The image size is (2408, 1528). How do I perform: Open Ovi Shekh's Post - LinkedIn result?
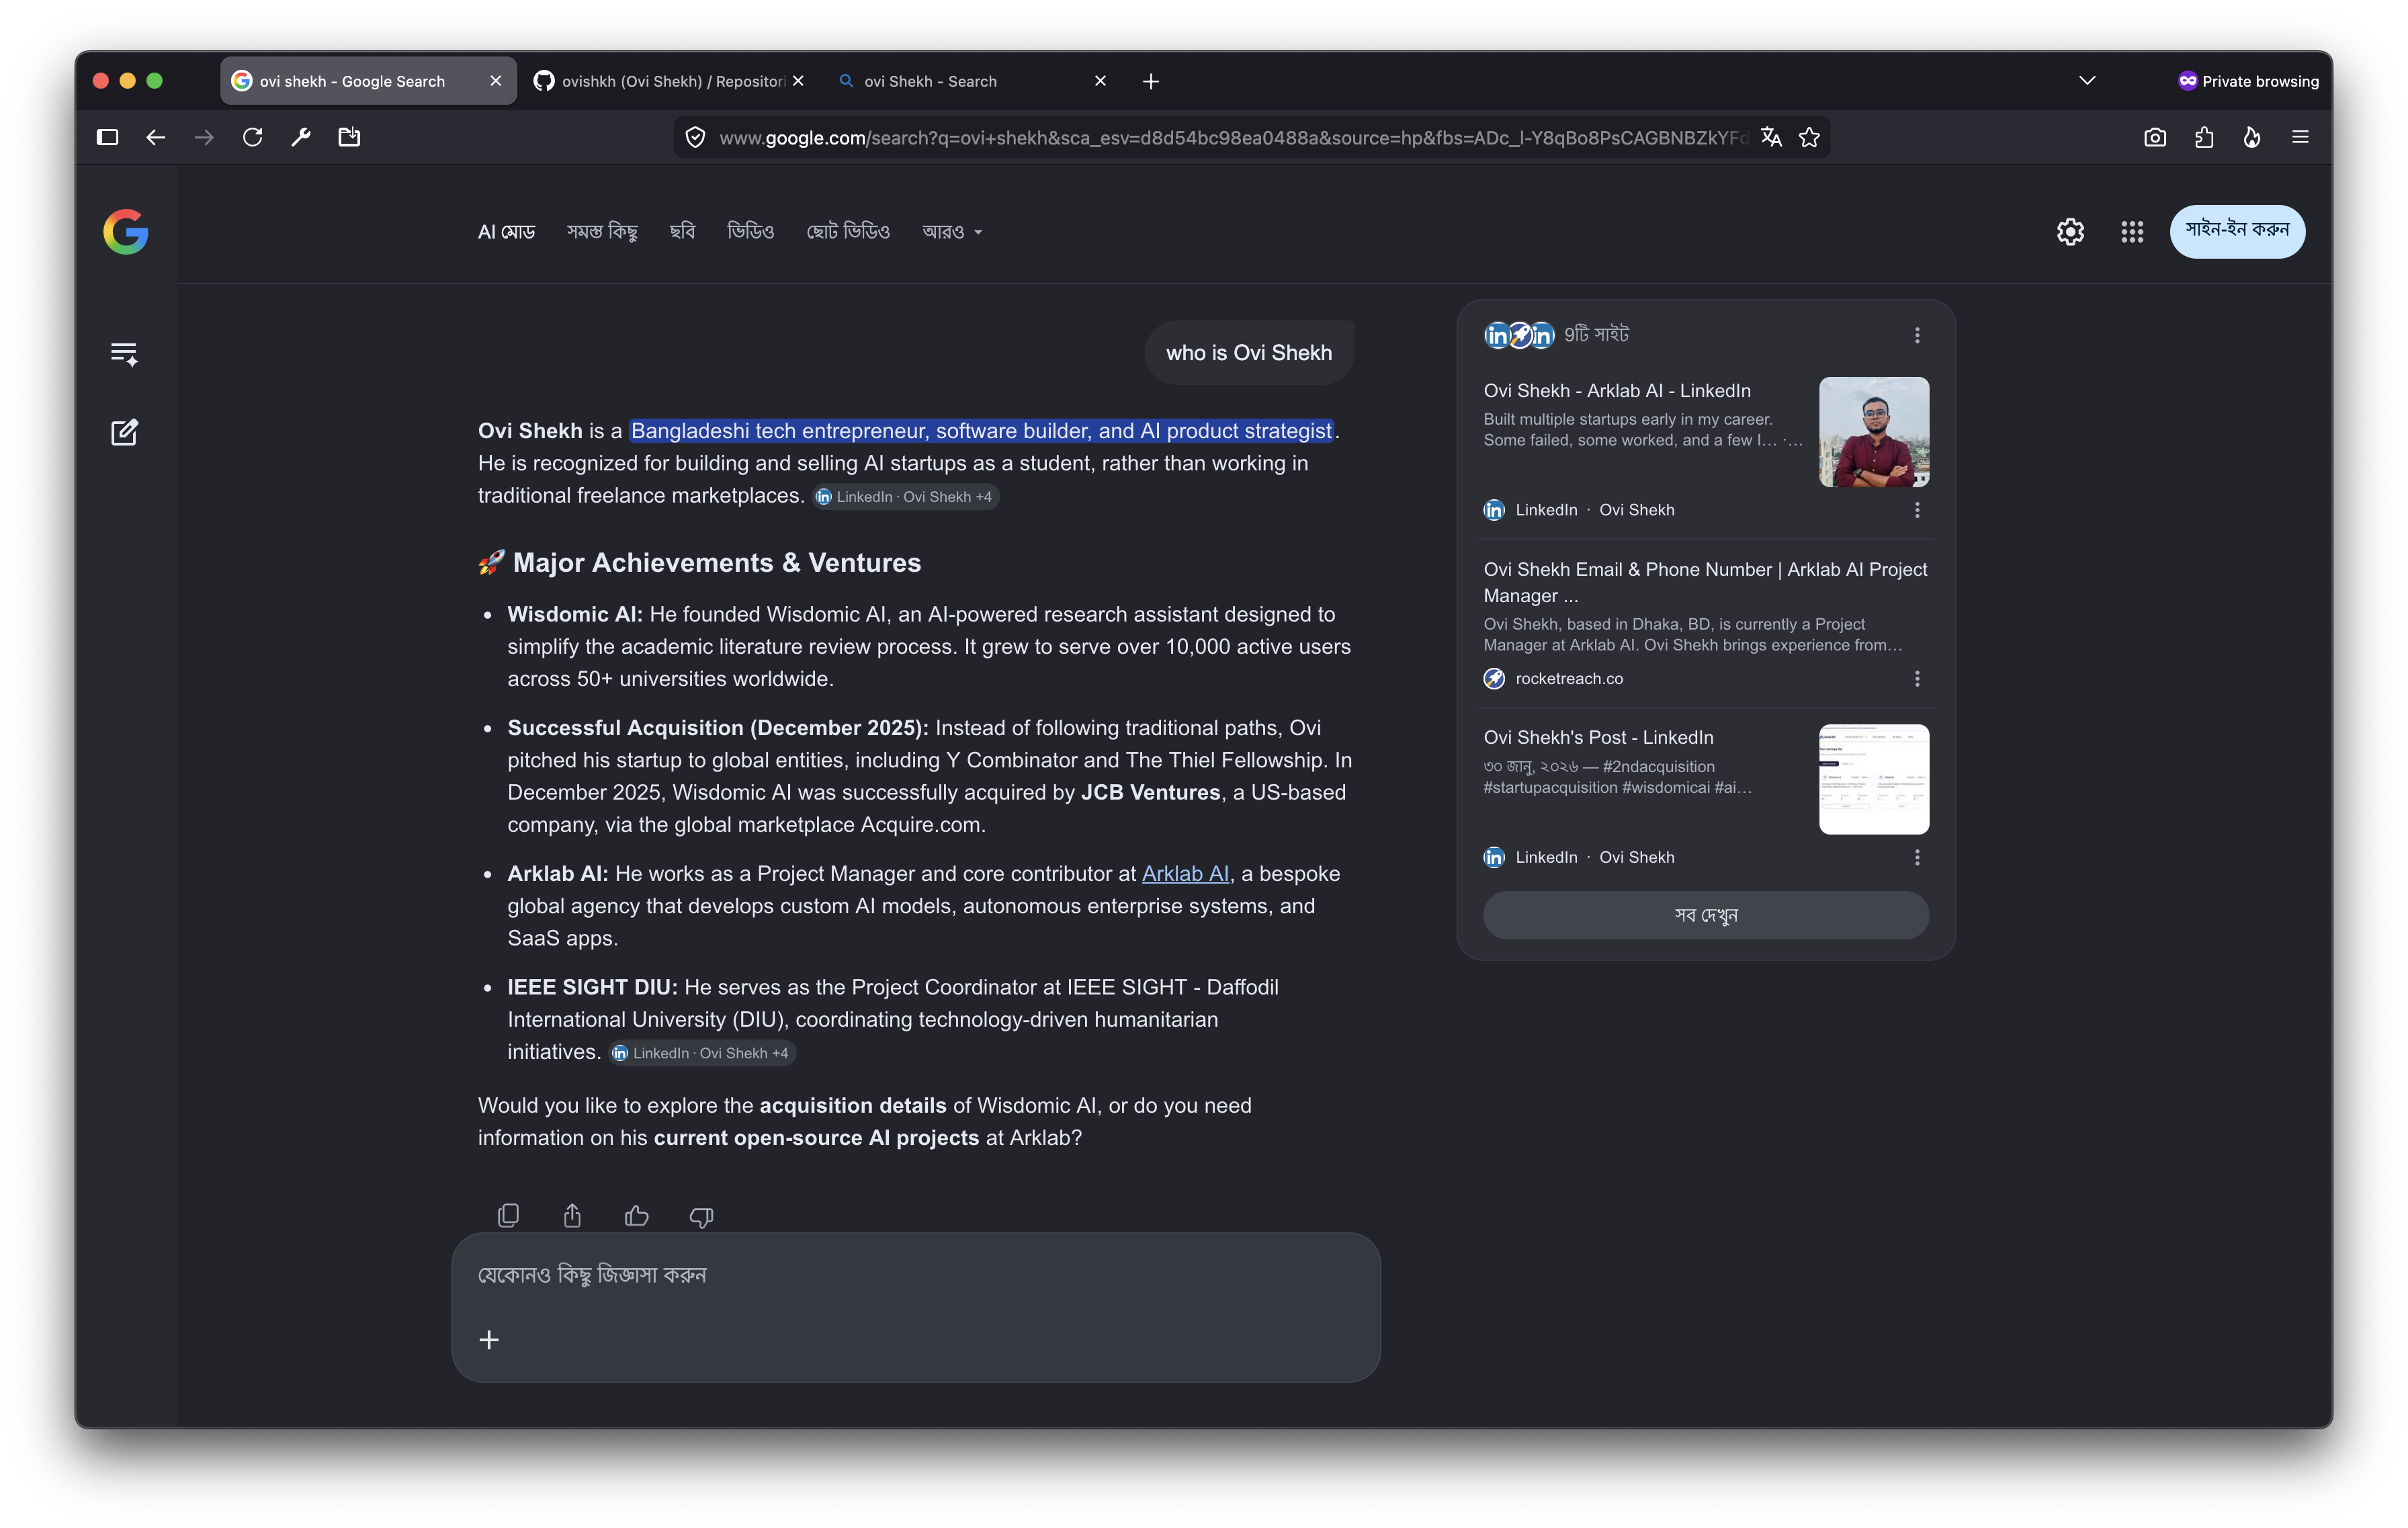point(1598,737)
